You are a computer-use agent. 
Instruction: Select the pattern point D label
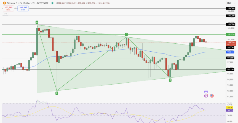[x=170, y=80]
